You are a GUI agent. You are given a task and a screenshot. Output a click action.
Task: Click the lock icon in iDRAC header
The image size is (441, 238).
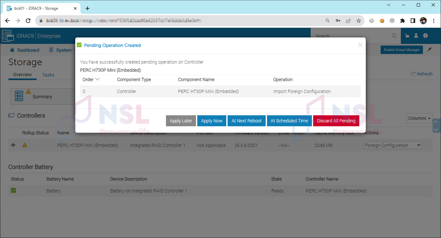(407, 36)
